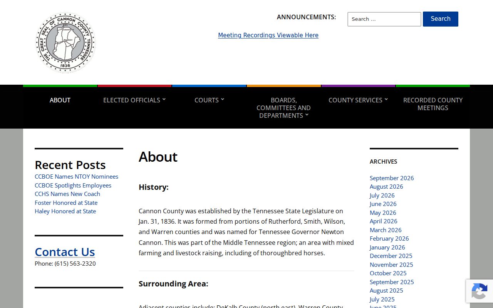Click the ANNOUNCEMENTS: label

click(x=307, y=17)
